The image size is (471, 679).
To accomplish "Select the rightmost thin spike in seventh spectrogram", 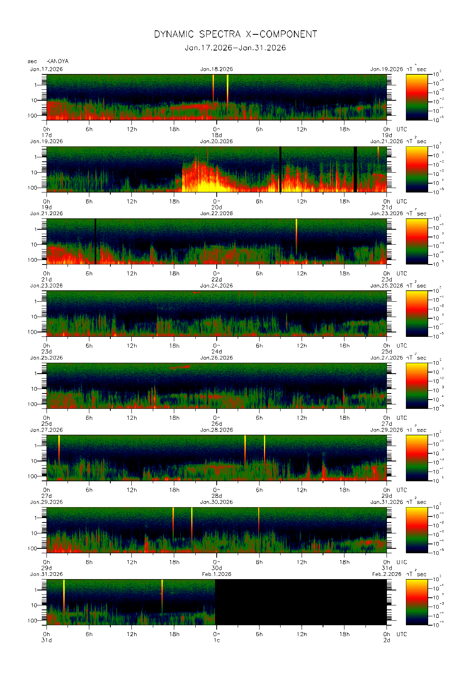I will coord(259,520).
